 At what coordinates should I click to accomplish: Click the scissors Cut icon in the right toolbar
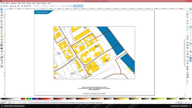[187, 36]
